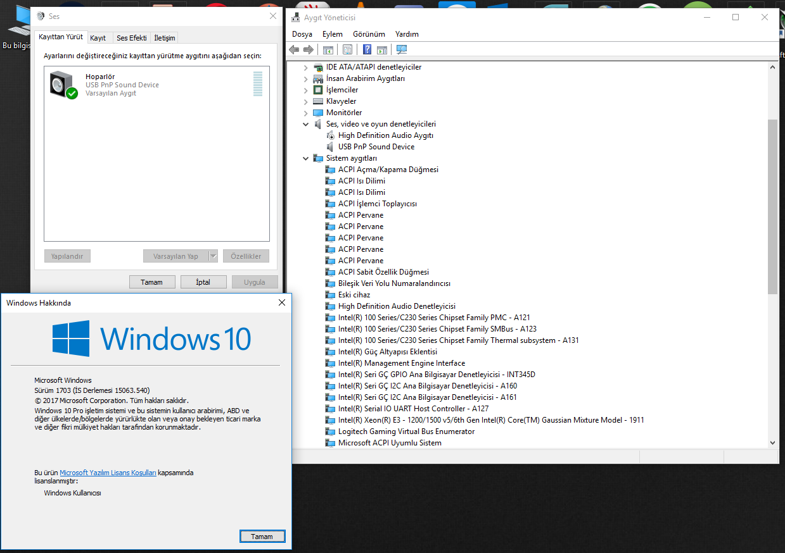Image resolution: width=785 pixels, height=553 pixels.
Task: Select USB PnP Sound Device in the tree
Action: coord(376,147)
